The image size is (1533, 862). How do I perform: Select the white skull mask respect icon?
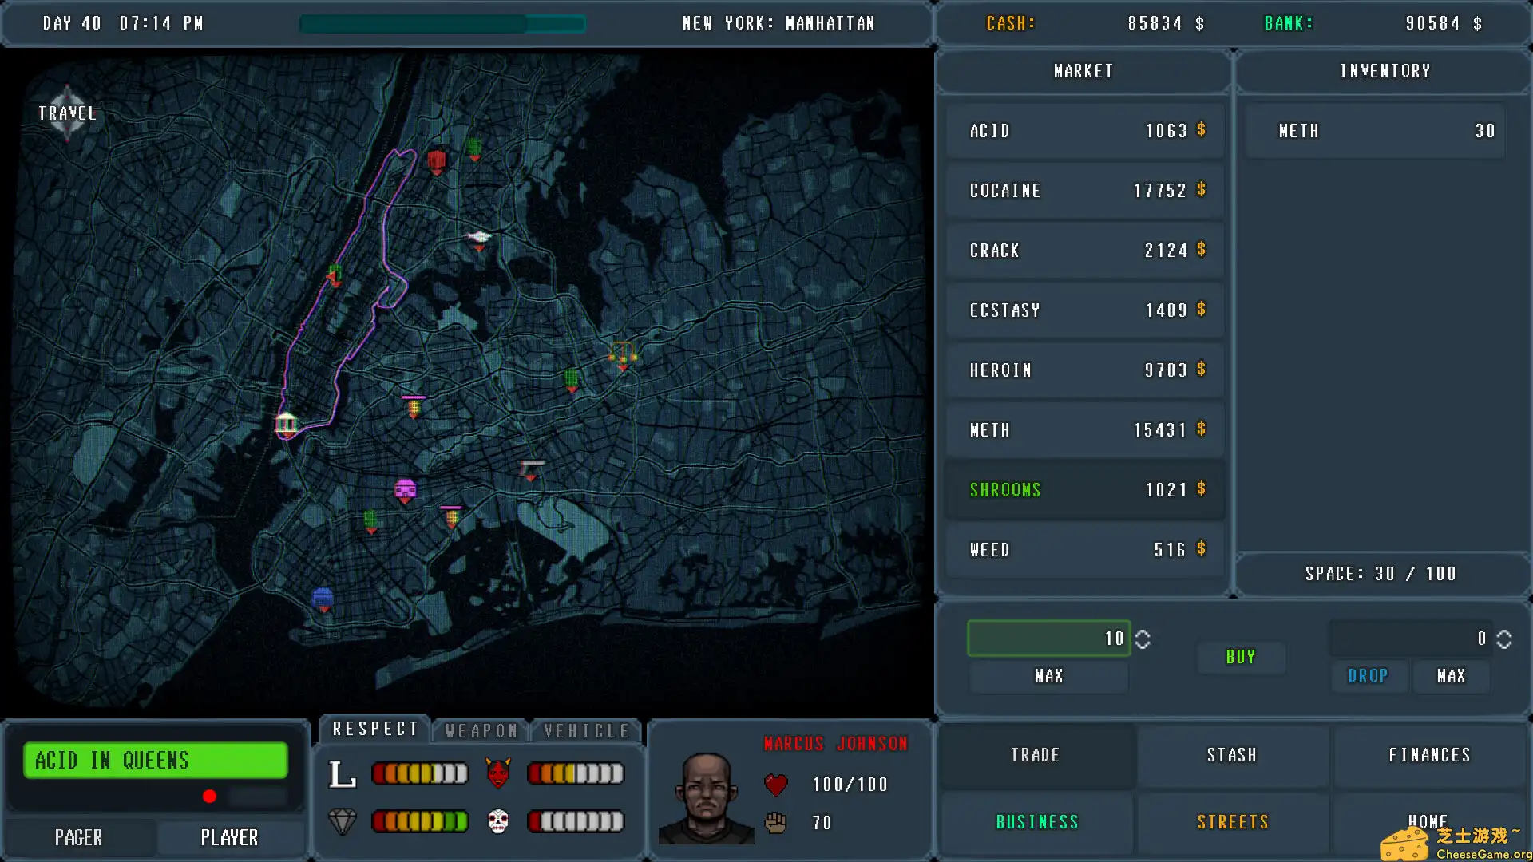tap(498, 821)
